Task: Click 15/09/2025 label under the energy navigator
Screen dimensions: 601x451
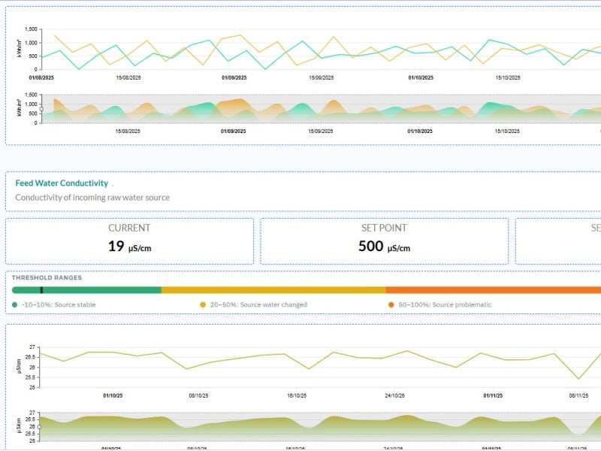Action: coord(322,131)
